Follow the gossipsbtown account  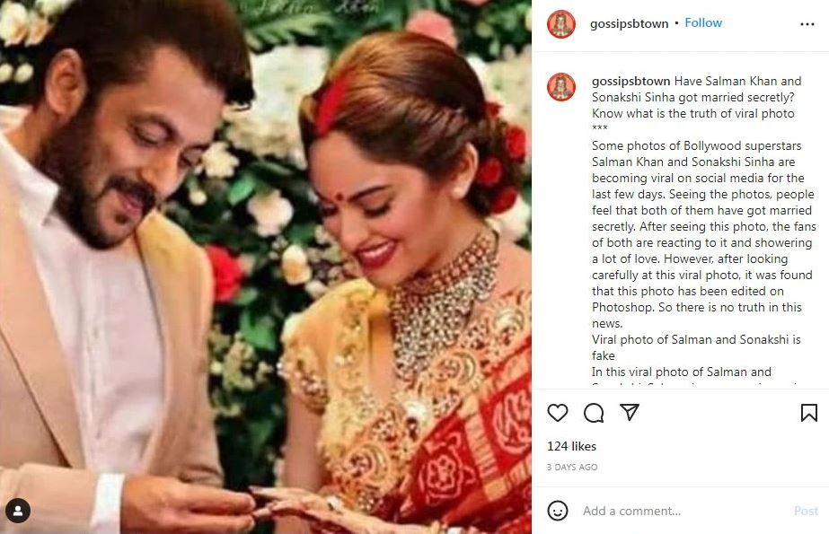coord(703,22)
